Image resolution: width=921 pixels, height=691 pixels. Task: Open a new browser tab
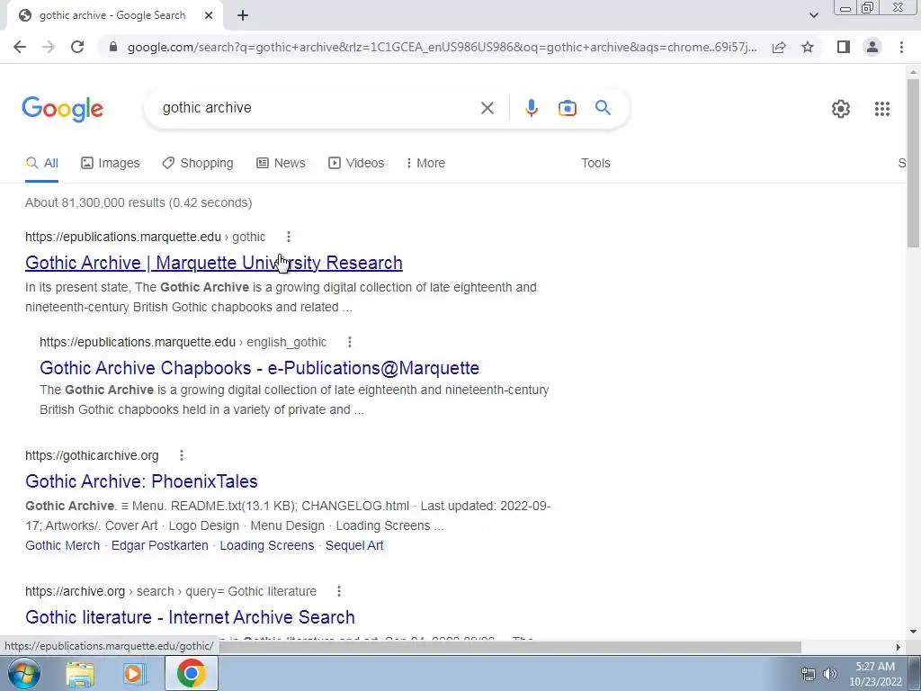[x=243, y=15]
